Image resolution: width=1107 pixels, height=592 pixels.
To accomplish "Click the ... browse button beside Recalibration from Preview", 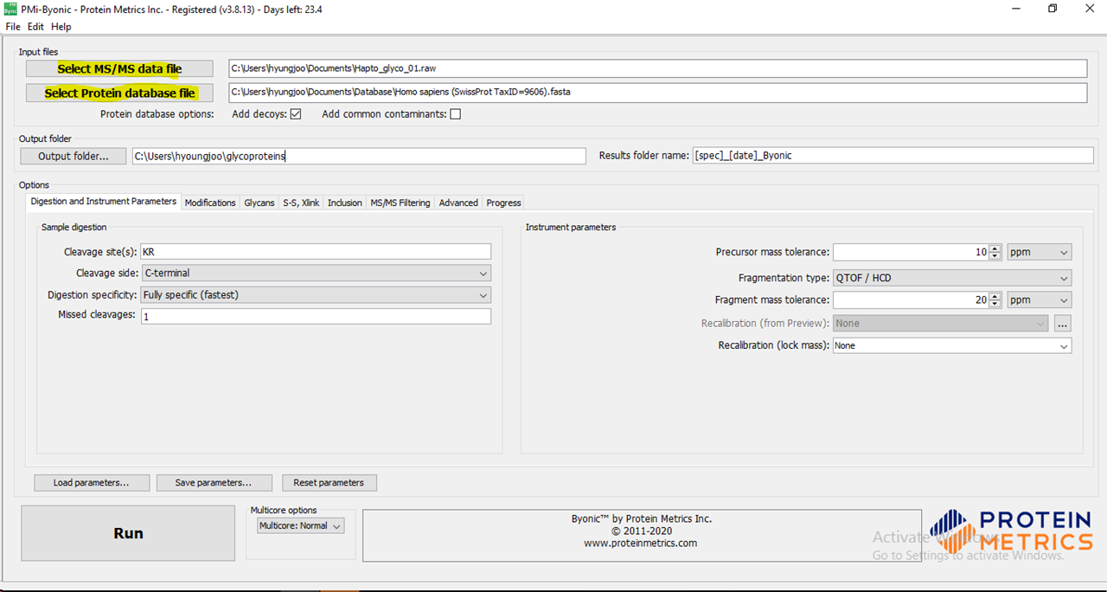I will pyautogui.click(x=1063, y=323).
